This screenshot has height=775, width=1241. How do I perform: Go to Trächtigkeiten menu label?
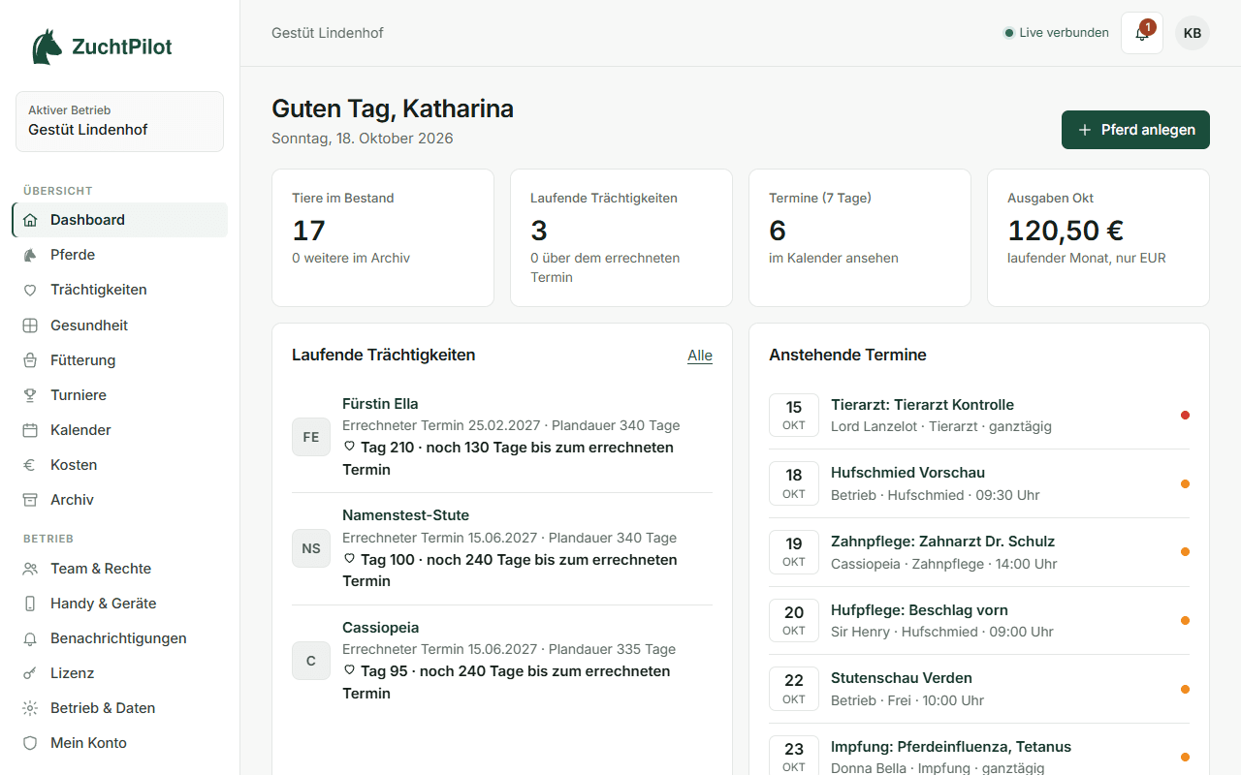99,290
